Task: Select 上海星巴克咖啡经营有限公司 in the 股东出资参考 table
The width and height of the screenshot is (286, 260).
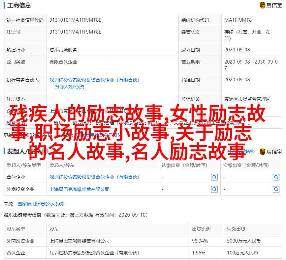Action: coord(79,241)
